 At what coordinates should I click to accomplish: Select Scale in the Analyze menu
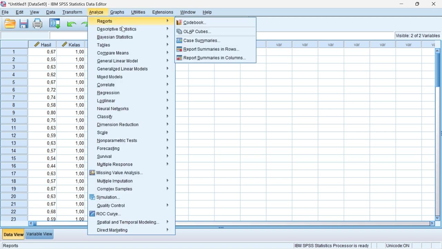(x=131, y=132)
